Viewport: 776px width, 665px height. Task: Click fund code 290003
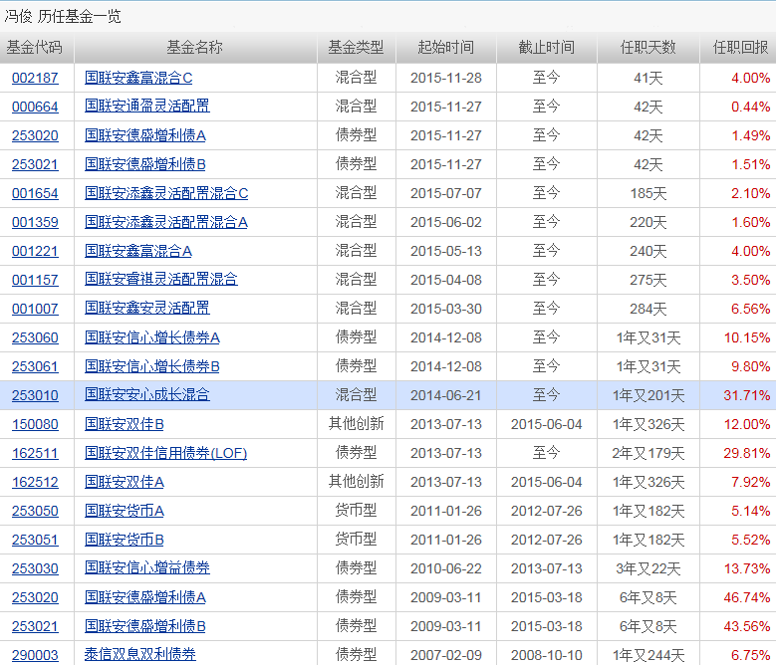click(x=35, y=655)
